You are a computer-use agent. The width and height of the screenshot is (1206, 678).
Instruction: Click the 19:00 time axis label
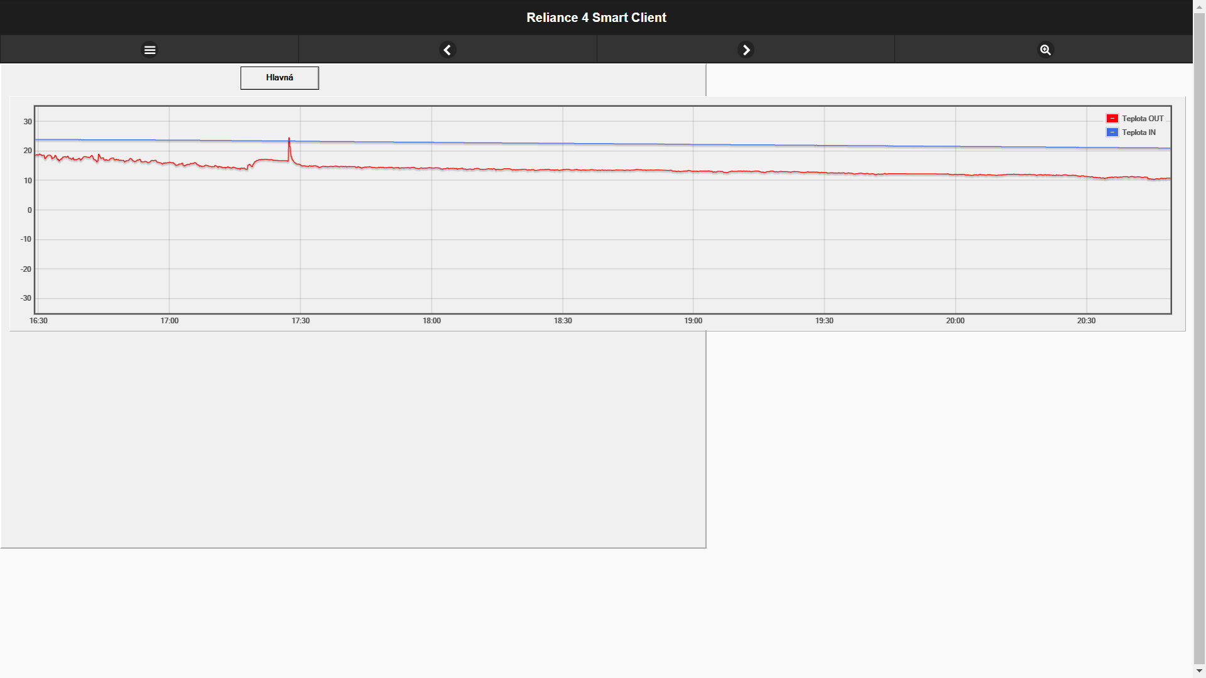point(693,321)
